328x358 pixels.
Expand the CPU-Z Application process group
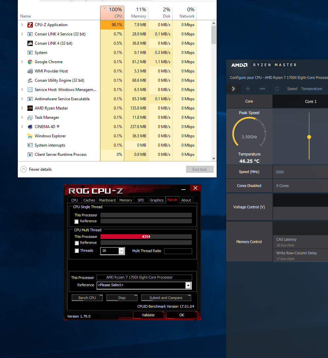coord(22,25)
